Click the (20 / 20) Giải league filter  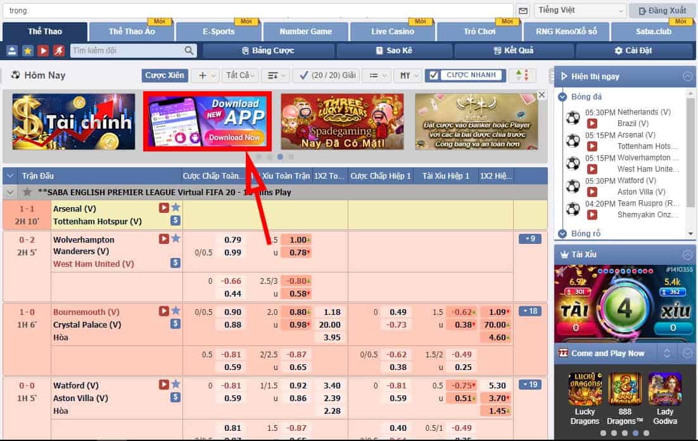point(327,75)
